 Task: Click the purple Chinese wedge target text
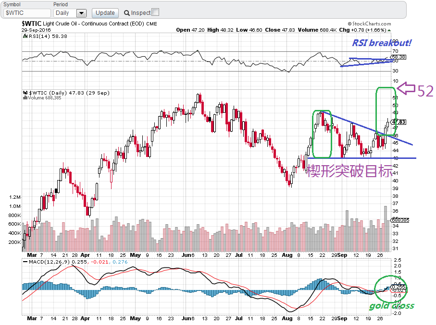point(349,171)
